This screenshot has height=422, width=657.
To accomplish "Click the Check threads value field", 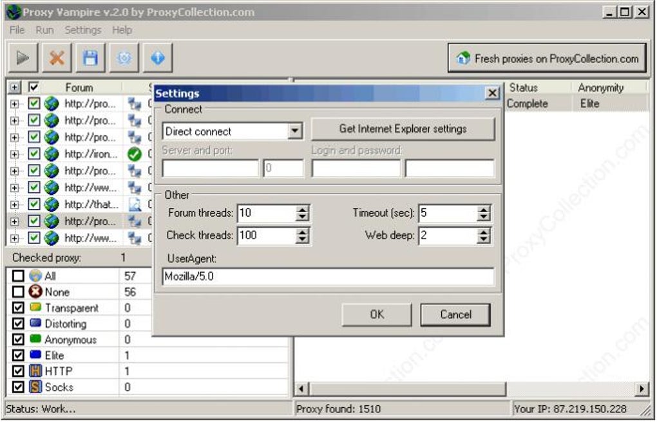I will [x=267, y=235].
